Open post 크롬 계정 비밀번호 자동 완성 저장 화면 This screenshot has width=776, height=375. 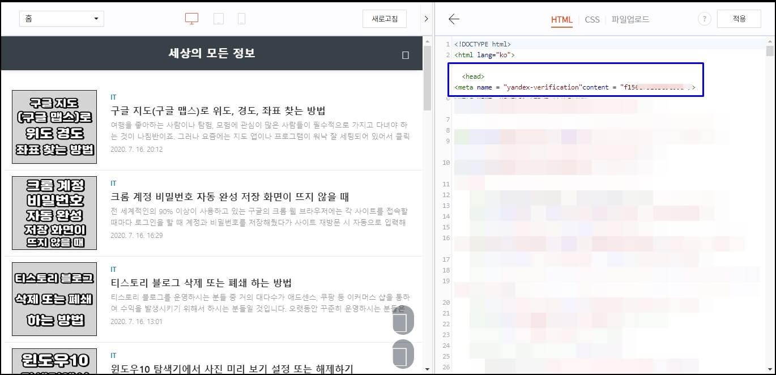230,197
